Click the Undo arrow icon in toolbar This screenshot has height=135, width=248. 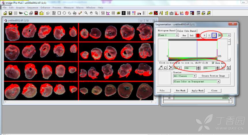point(48,13)
